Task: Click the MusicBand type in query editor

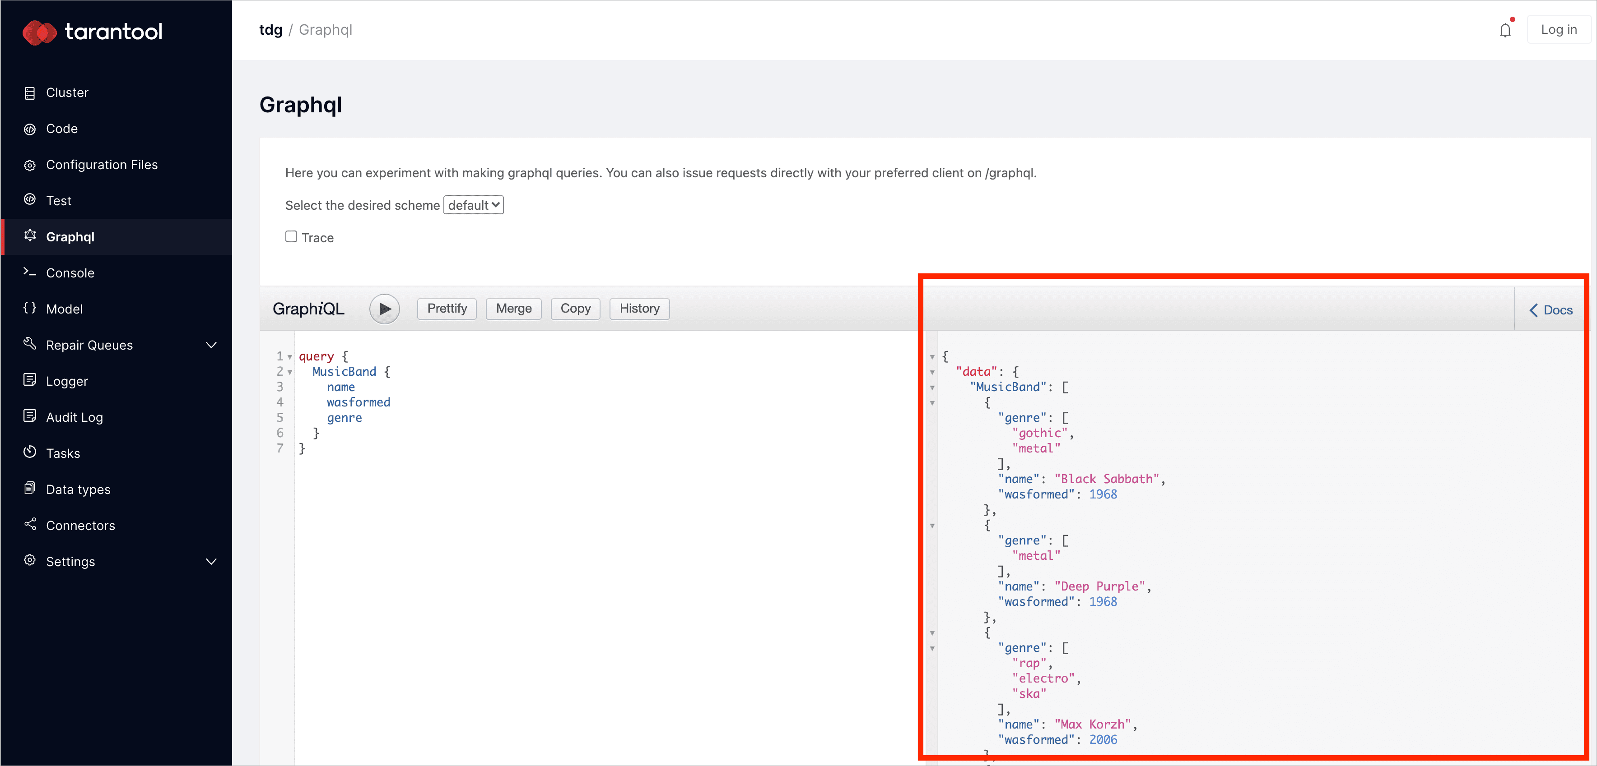Action: (x=344, y=372)
